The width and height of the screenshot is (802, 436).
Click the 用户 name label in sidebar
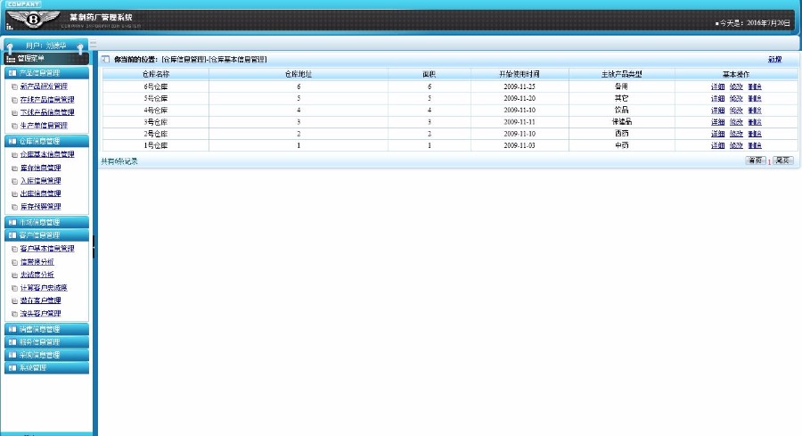(x=46, y=45)
